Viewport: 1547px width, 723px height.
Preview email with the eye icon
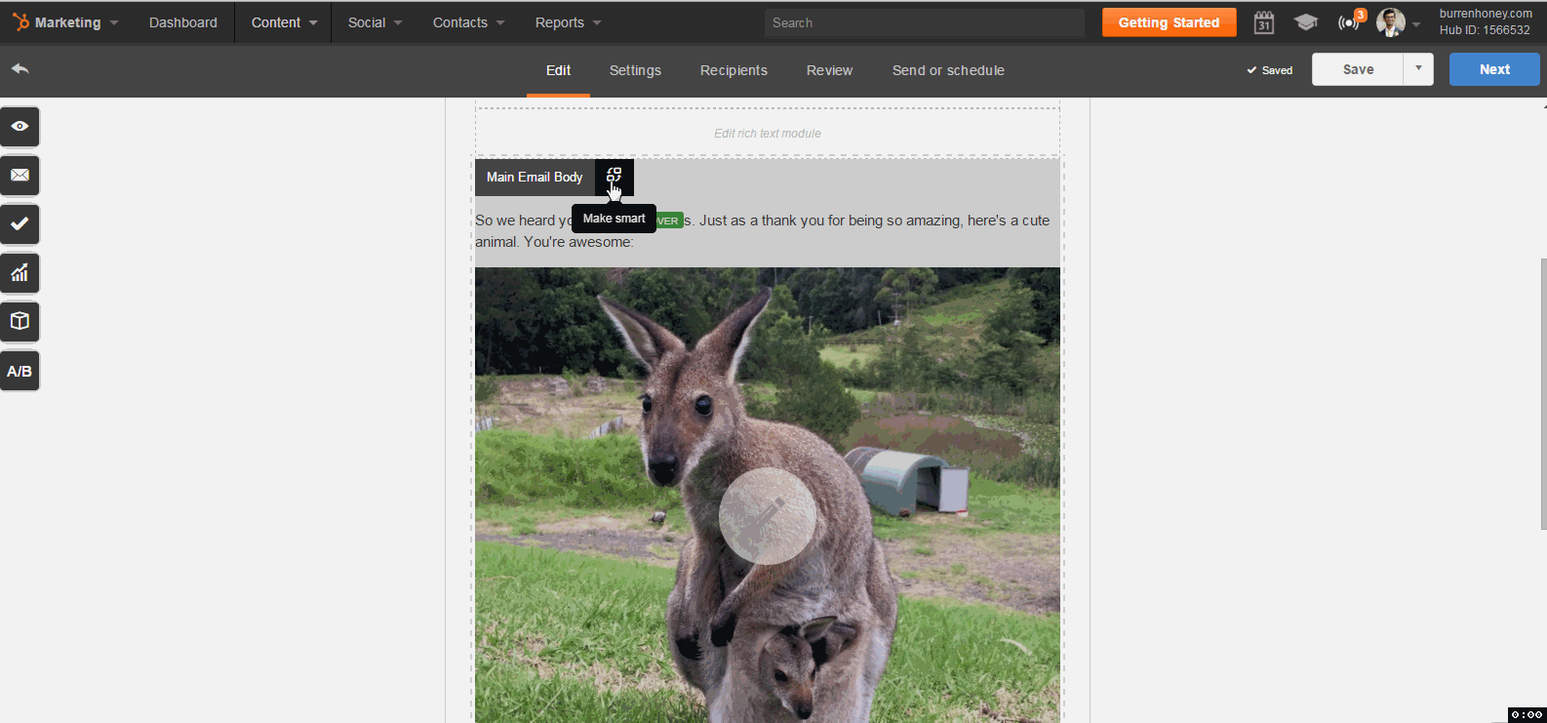point(20,127)
